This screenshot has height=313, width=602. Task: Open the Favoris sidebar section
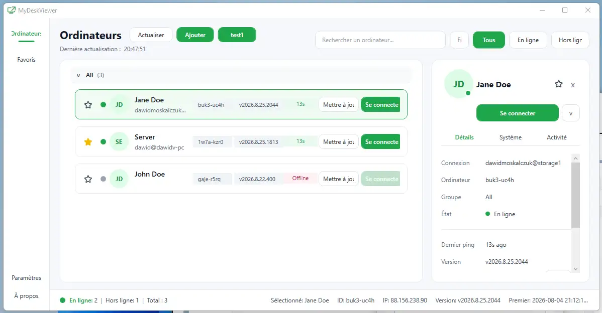point(26,60)
